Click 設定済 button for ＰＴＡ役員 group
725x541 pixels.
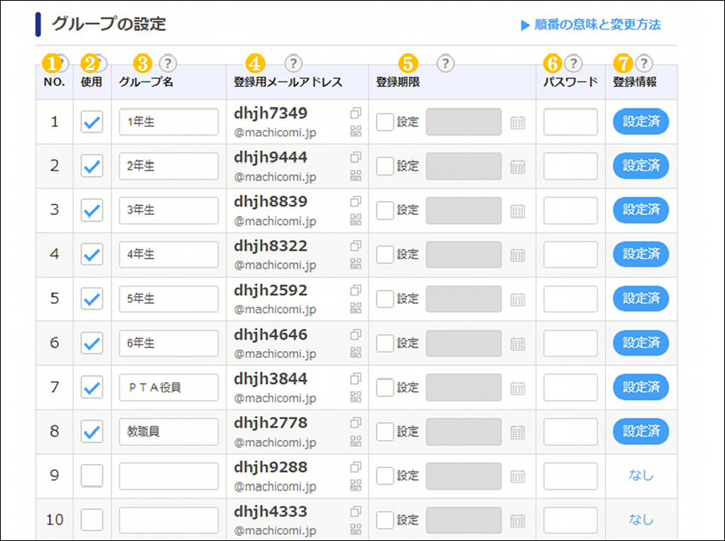[x=641, y=387]
